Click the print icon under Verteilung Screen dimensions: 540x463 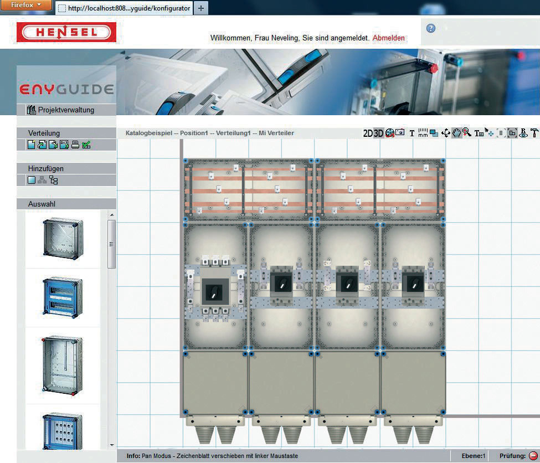tap(75, 145)
